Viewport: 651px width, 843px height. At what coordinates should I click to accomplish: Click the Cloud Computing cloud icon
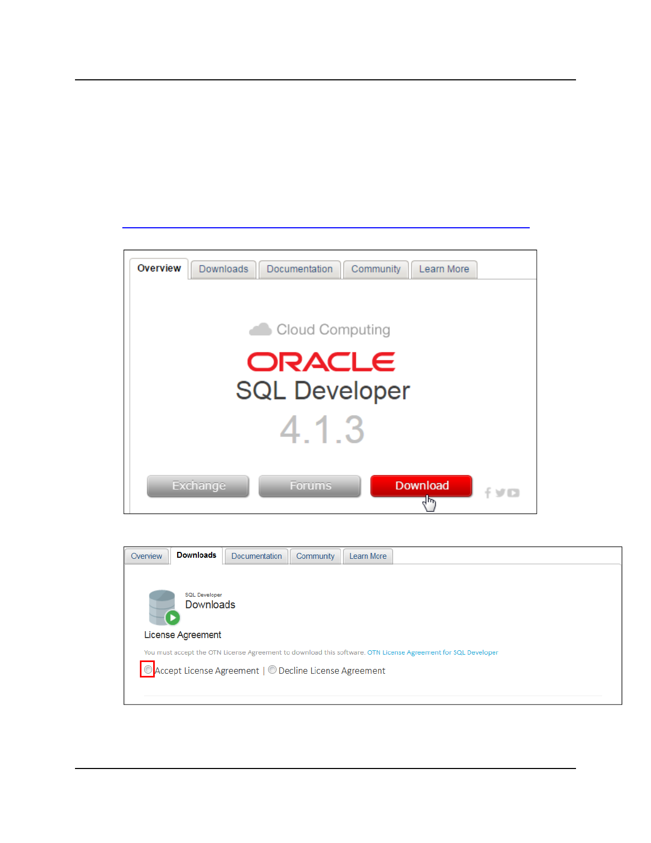tap(261, 329)
